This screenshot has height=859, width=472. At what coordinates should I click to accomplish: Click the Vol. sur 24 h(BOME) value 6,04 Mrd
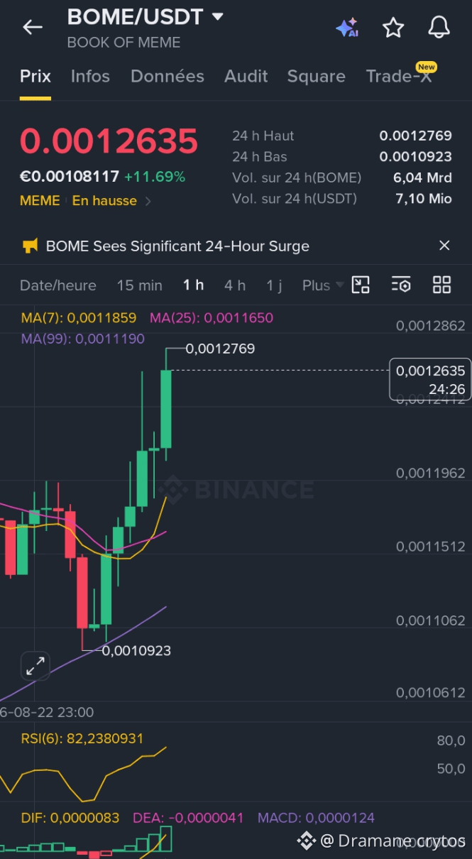[422, 177]
